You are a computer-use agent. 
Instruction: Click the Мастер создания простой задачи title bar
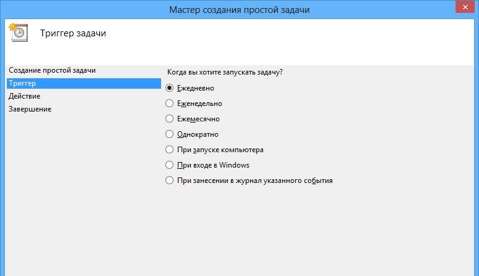(x=239, y=10)
